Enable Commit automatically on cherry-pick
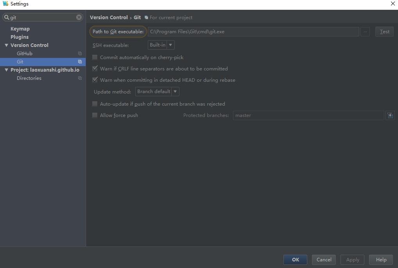 95,58
